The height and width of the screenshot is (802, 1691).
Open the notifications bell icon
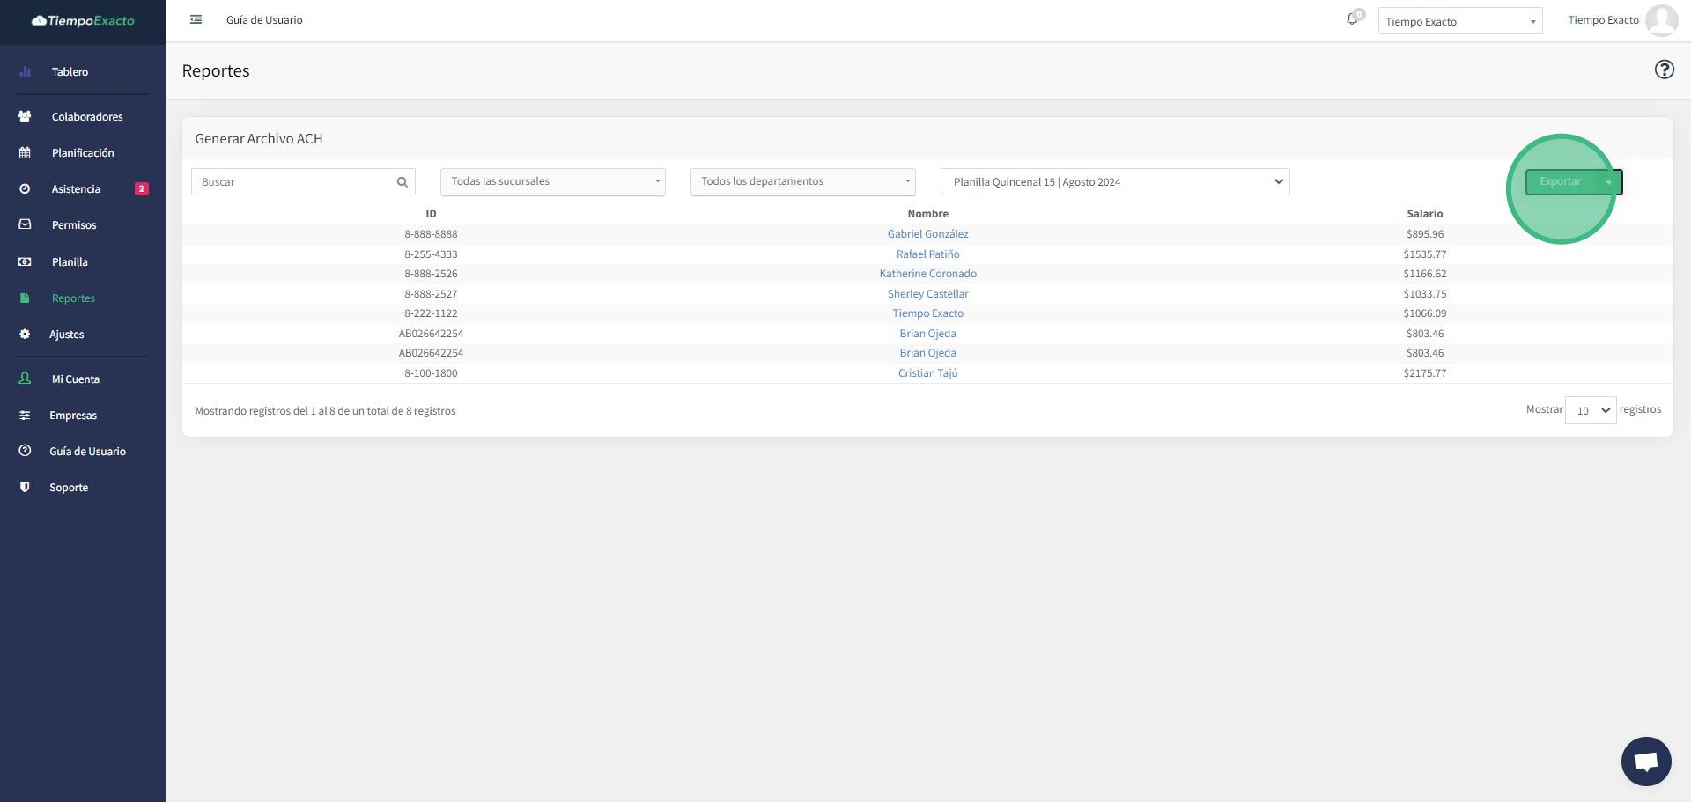(1352, 19)
